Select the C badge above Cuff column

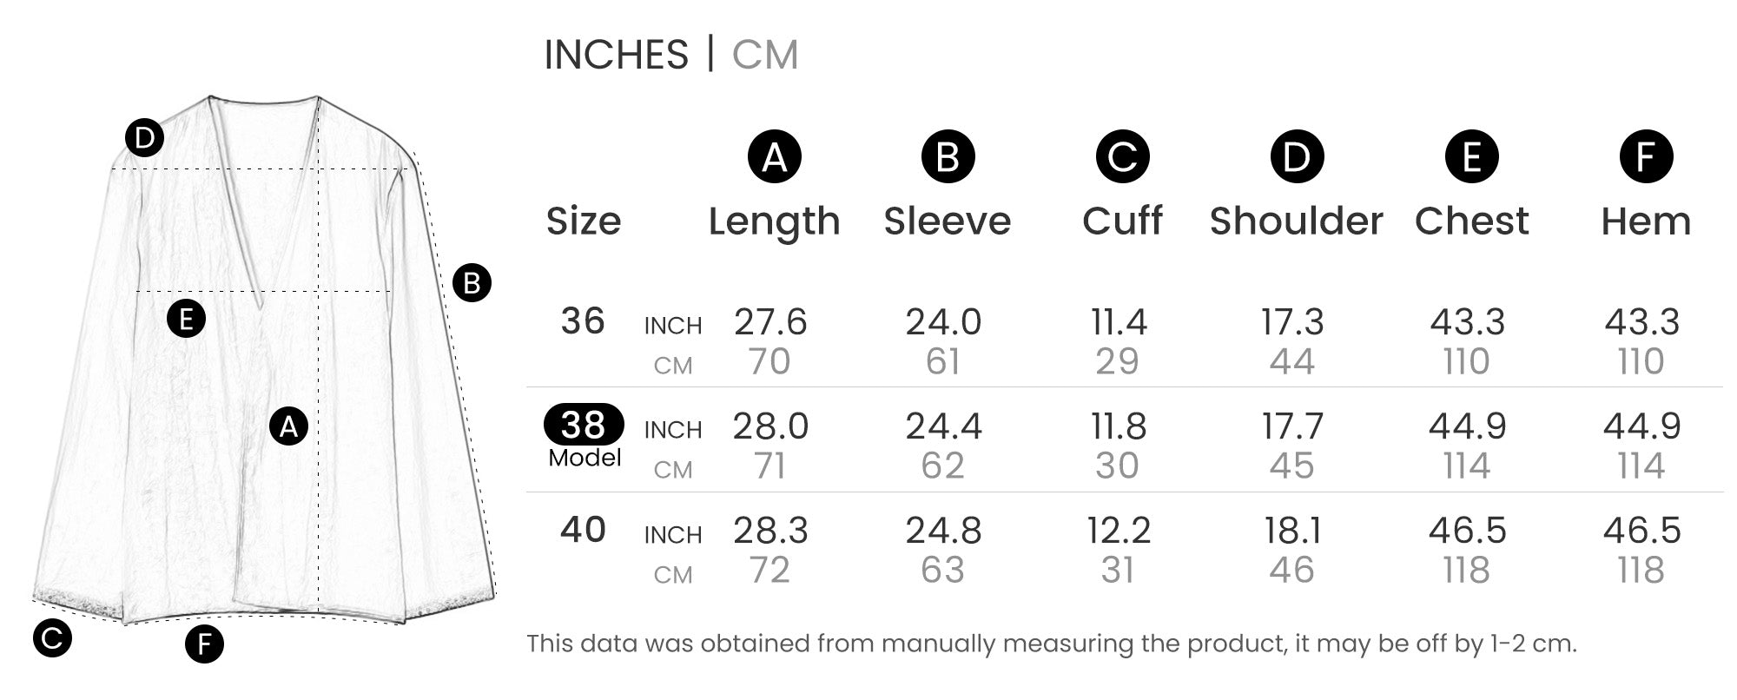click(1122, 157)
